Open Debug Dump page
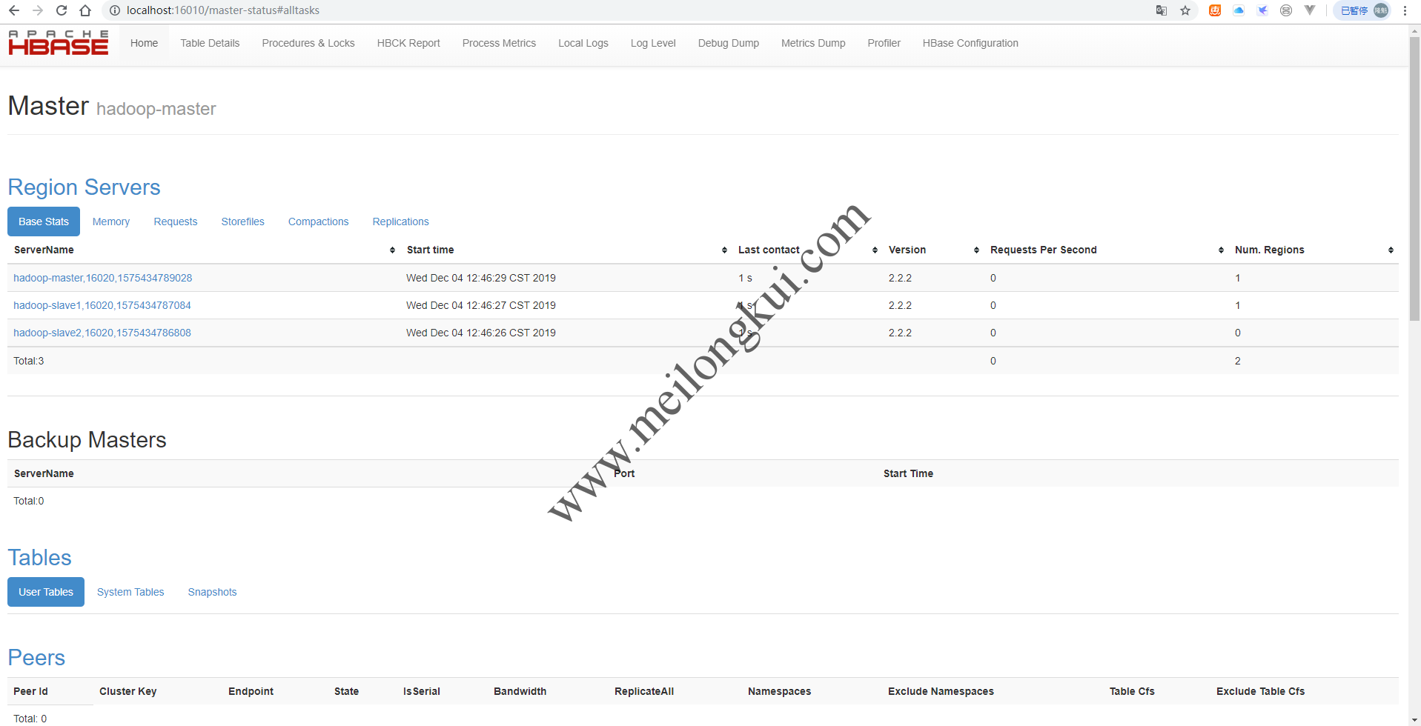Image resolution: width=1421 pixels, height=726 pixels. (x=729, y=43)
